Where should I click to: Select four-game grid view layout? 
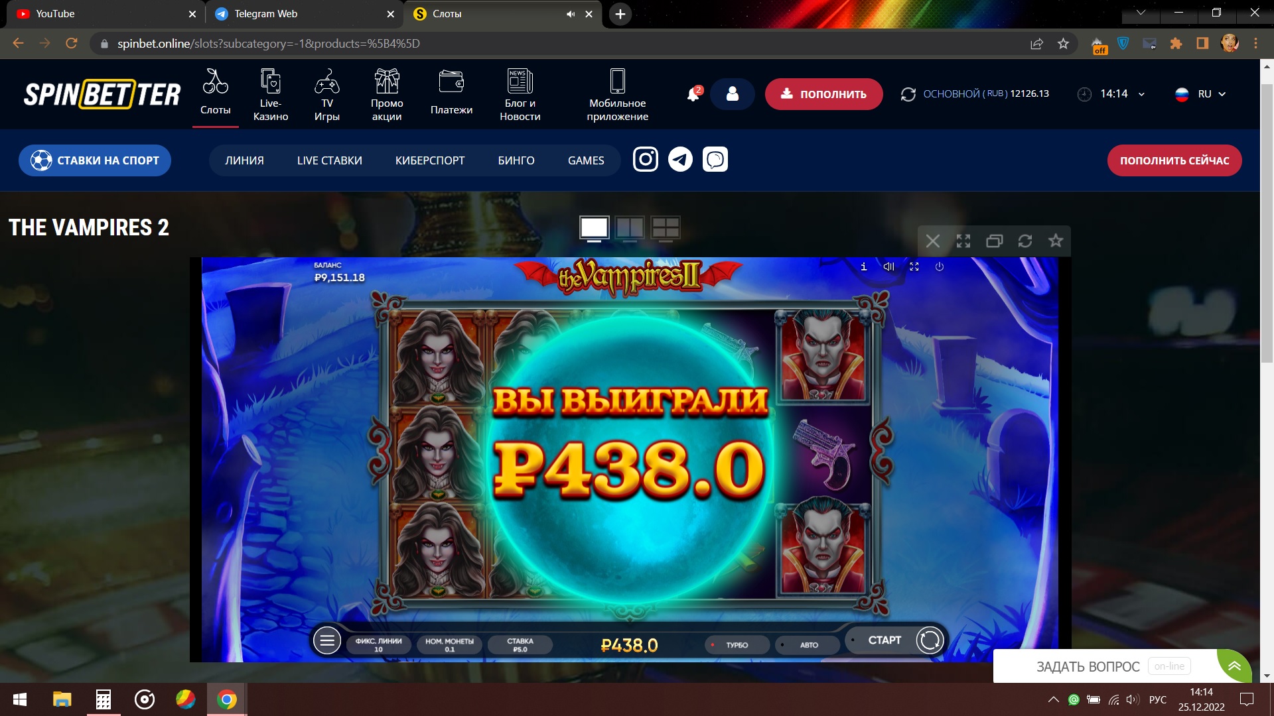tap(665, 228)
